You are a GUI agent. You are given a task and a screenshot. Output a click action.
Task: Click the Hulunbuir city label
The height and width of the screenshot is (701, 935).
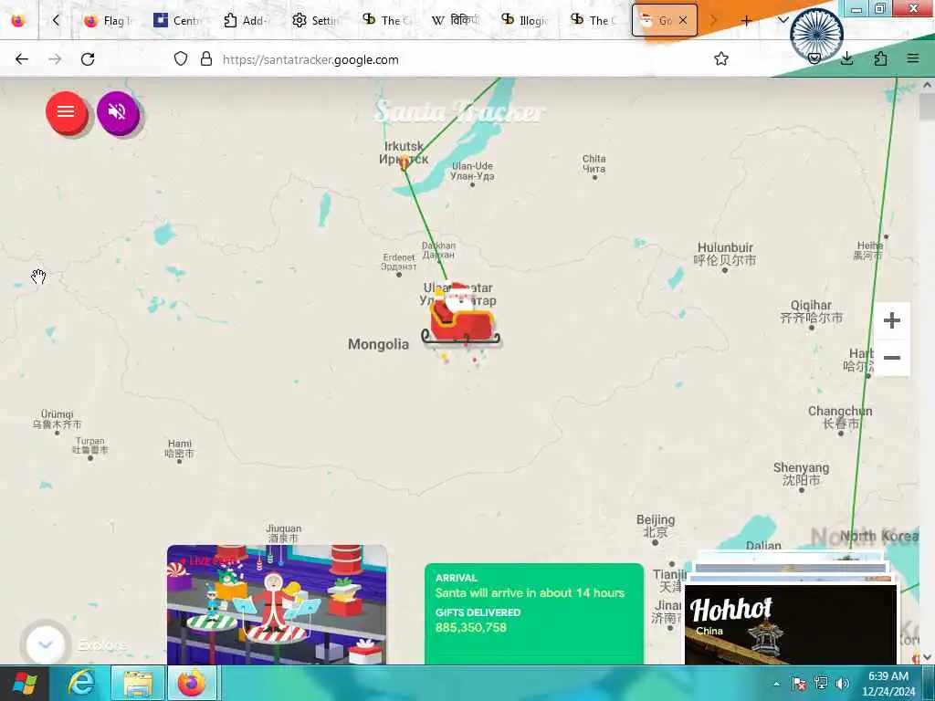(x=725, y=254)
